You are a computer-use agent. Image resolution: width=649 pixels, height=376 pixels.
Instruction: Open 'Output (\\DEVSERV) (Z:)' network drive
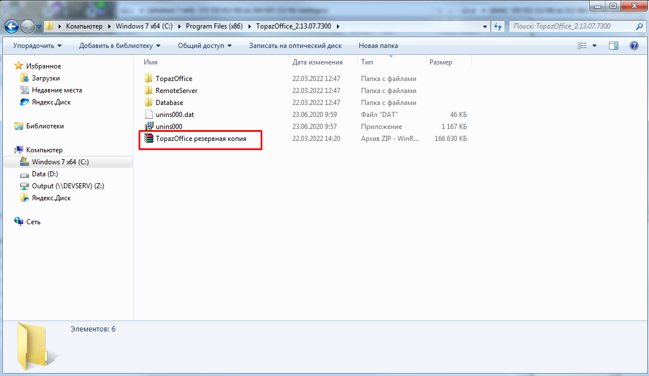click(x=68, y=186)
